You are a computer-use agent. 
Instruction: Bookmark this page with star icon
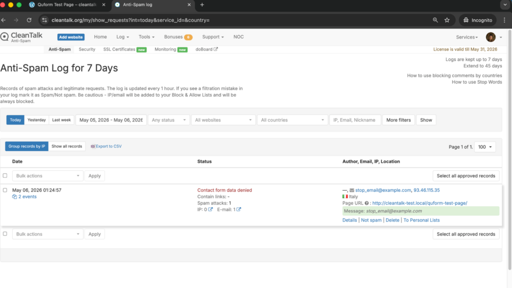(447, 20)
